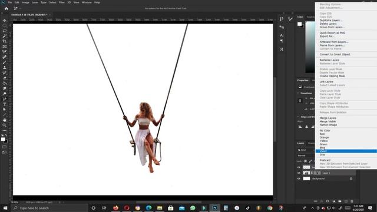
Task: Open the Brush Settings collapsed panel icon
Action: [x=290, y=19]
